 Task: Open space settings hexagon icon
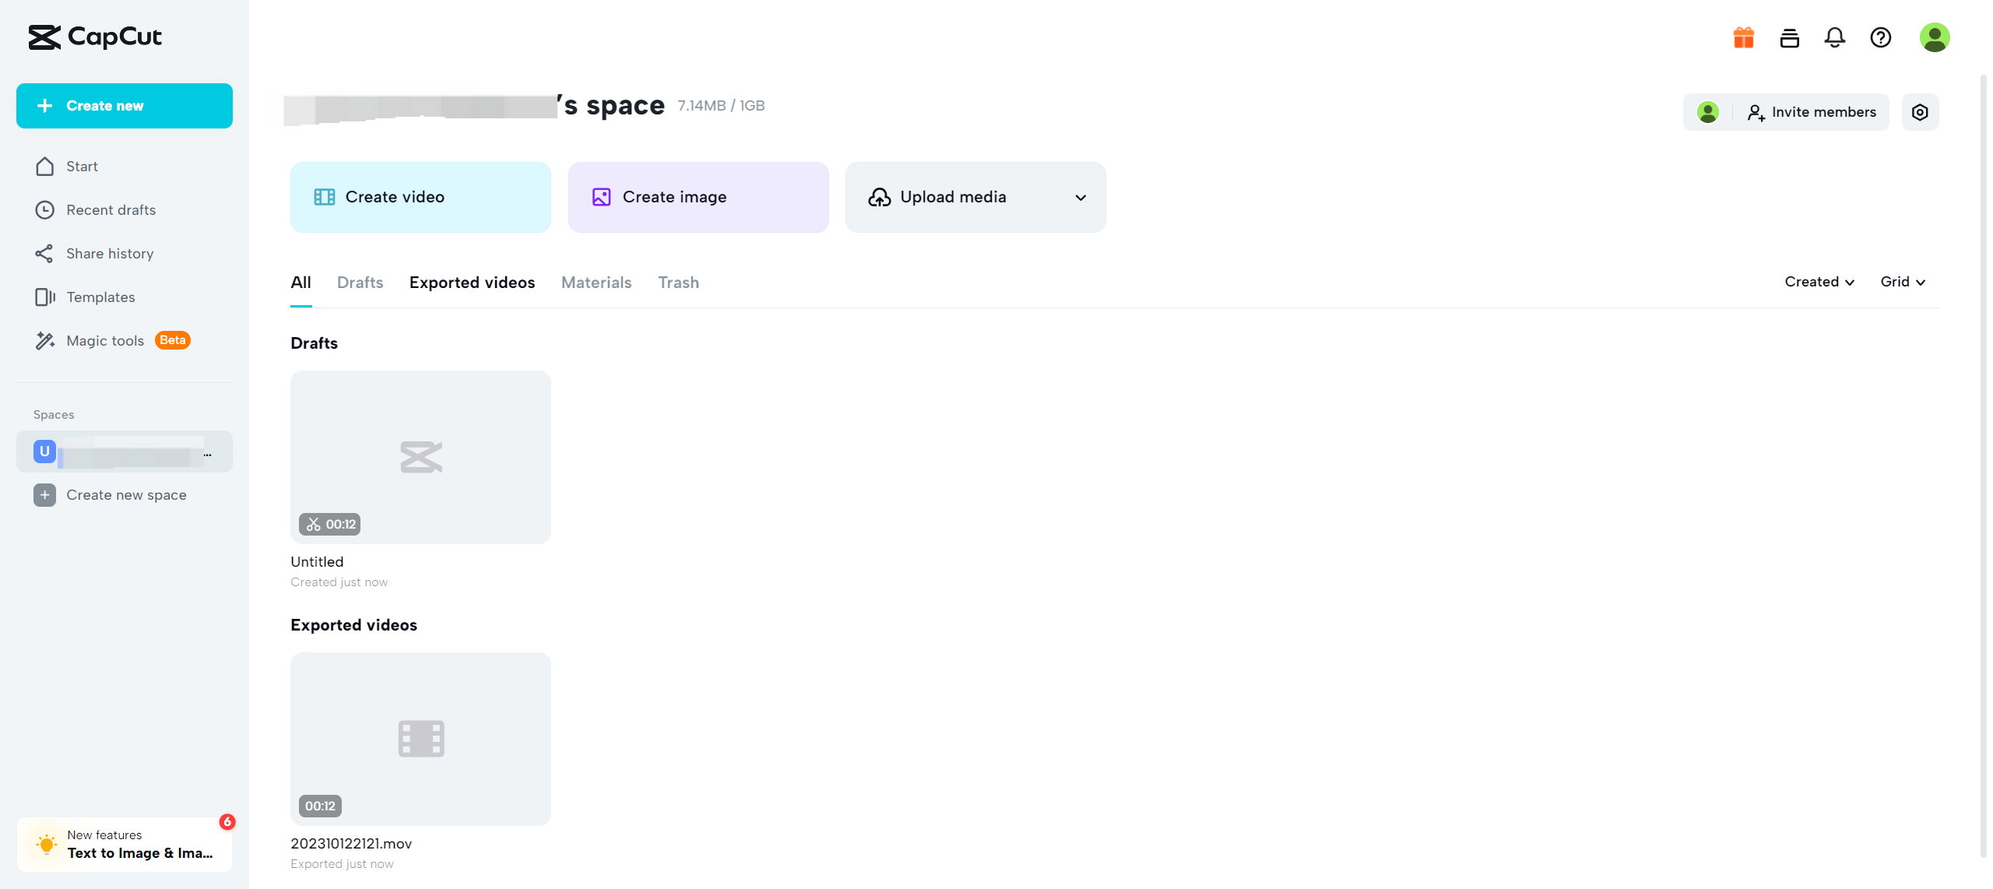coord(1920,112)
